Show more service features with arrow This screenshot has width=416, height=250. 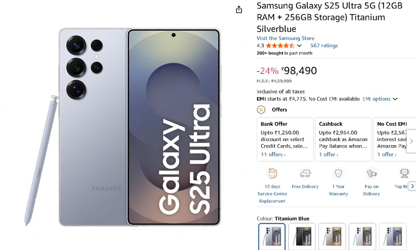[x=412, y=186]
